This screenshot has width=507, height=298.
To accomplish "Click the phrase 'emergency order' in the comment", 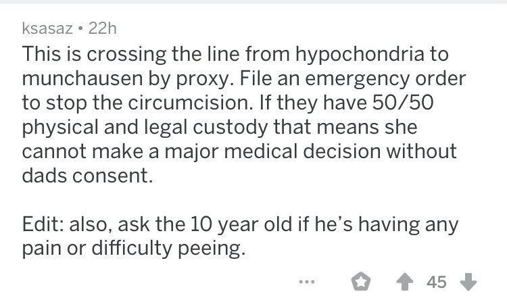I will (x=385, y=79).
